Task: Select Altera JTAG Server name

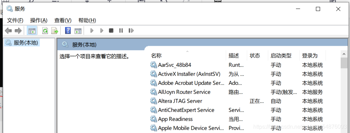Action: click(180, 101)
